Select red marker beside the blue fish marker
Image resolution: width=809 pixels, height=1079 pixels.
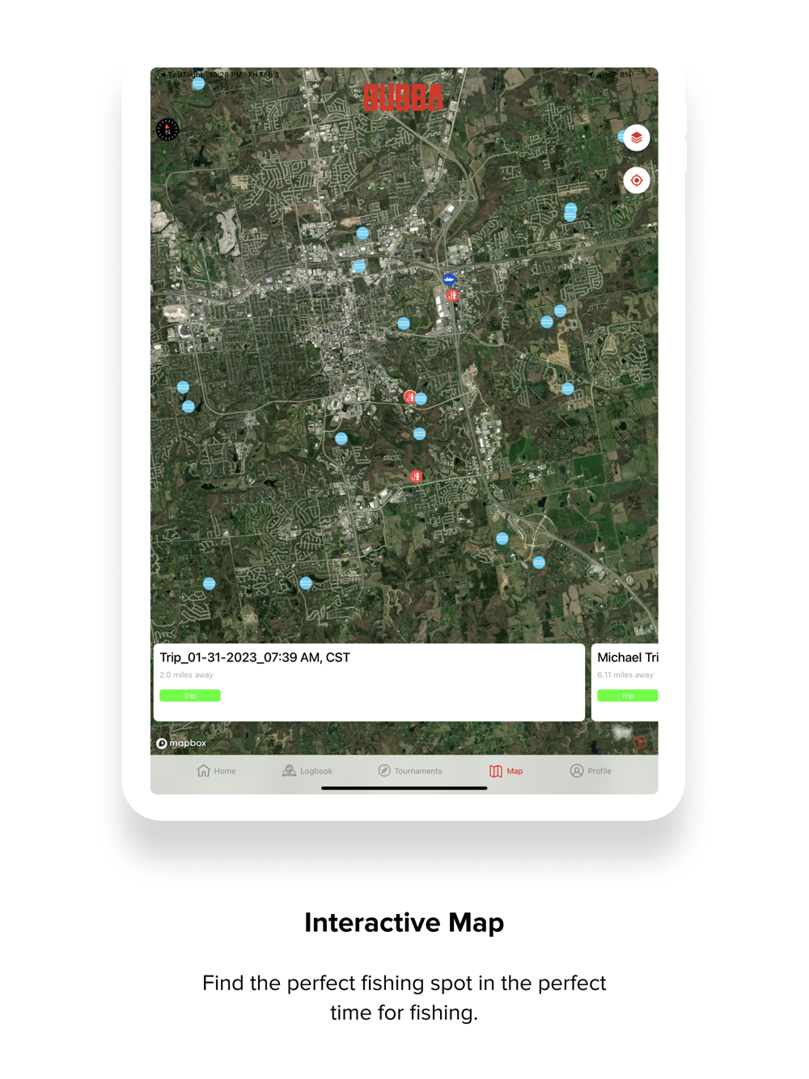click(453, 296)
